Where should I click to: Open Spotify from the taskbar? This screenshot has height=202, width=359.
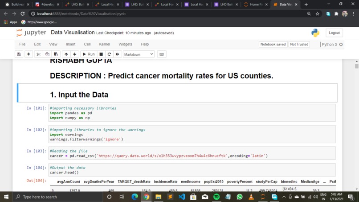(x=216, y=197)
